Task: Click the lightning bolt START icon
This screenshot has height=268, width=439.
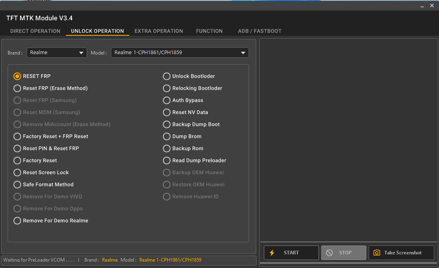Action: (272, 253)
